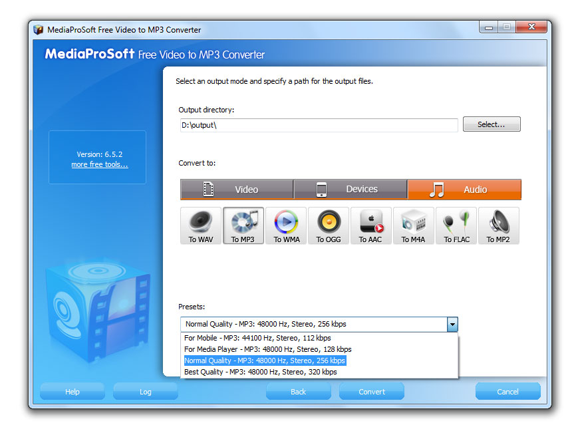The width and height of the screenshot is (576, 435).
Task: Select the To WAV format icon
Action: (x=201, y=225)
